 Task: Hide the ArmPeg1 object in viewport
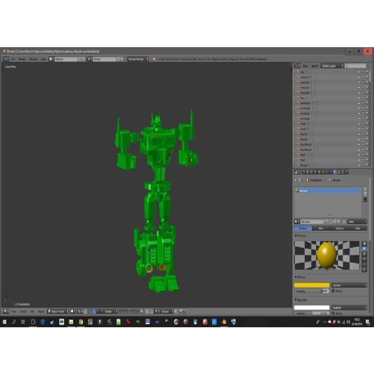pos(359,114)
